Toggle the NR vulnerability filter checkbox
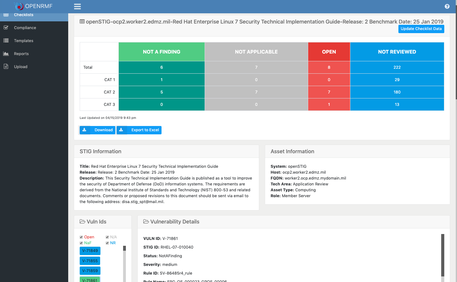This screenshot has width=457, height=282. (107, 243)
